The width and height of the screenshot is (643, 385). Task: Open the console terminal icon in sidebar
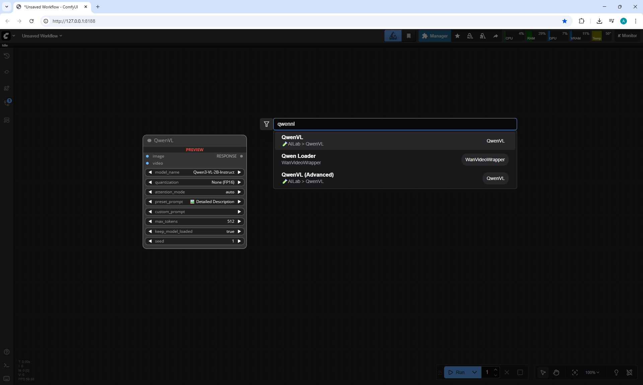tap(6, 365)
